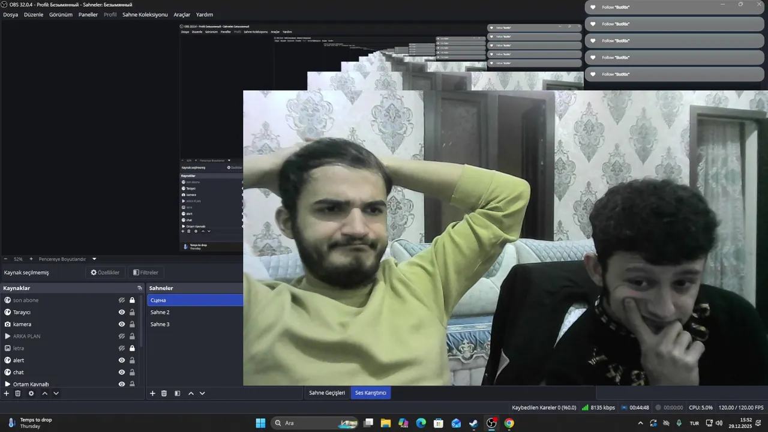
Task: Select the Sahne 2 scene
Action: 195,312
